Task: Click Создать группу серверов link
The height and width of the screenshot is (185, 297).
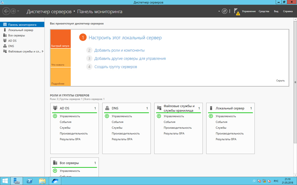Action: click(115, 67)
